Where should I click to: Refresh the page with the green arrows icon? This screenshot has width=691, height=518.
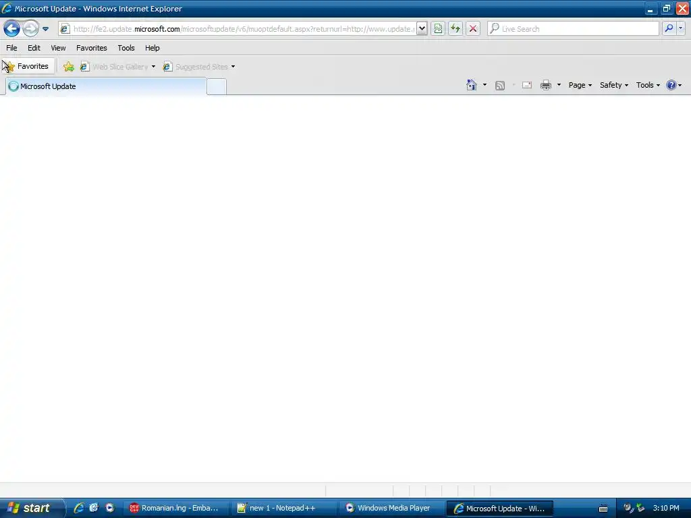tap(455, 29)
